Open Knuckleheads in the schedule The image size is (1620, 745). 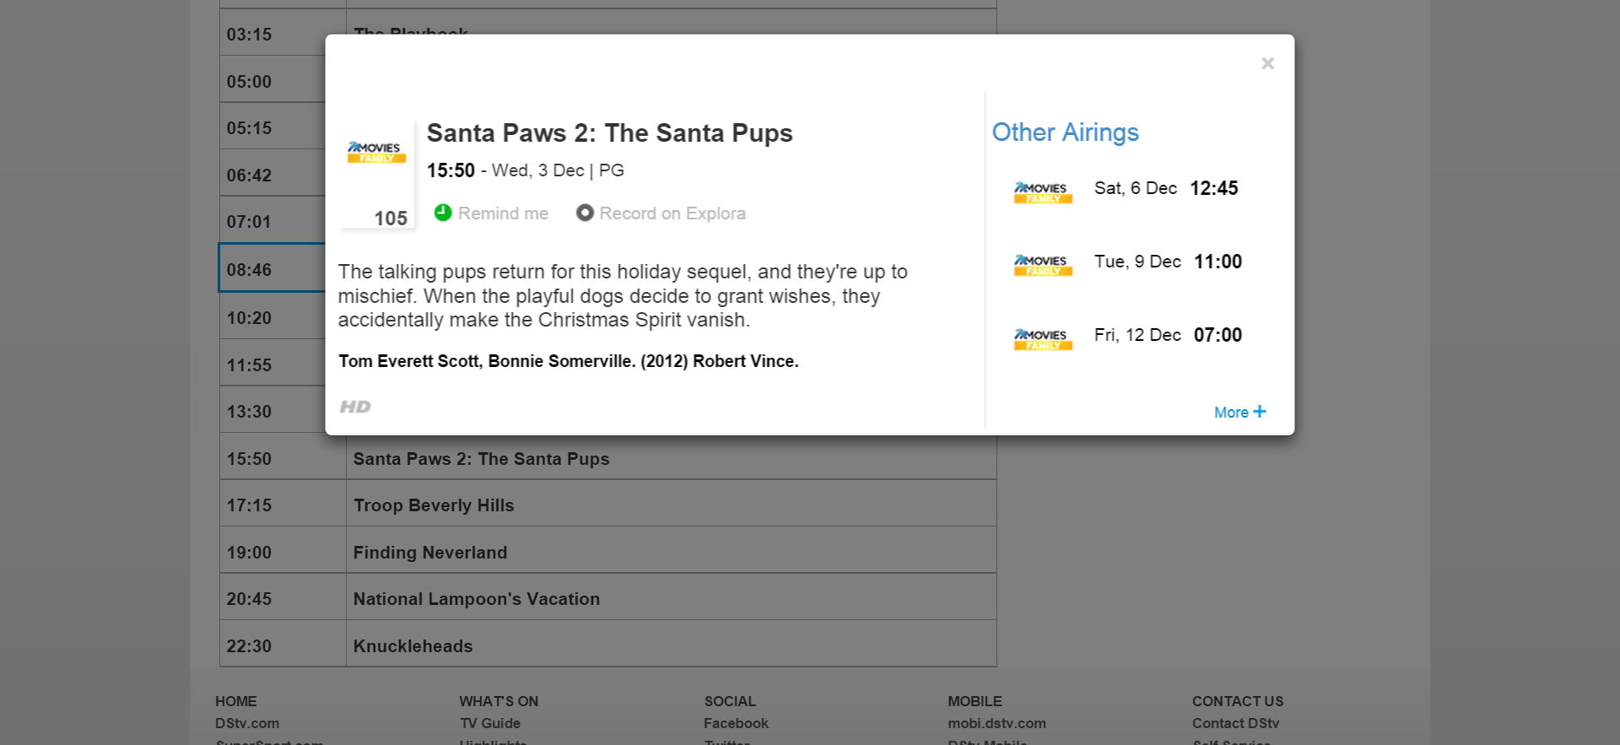point(413,646)
